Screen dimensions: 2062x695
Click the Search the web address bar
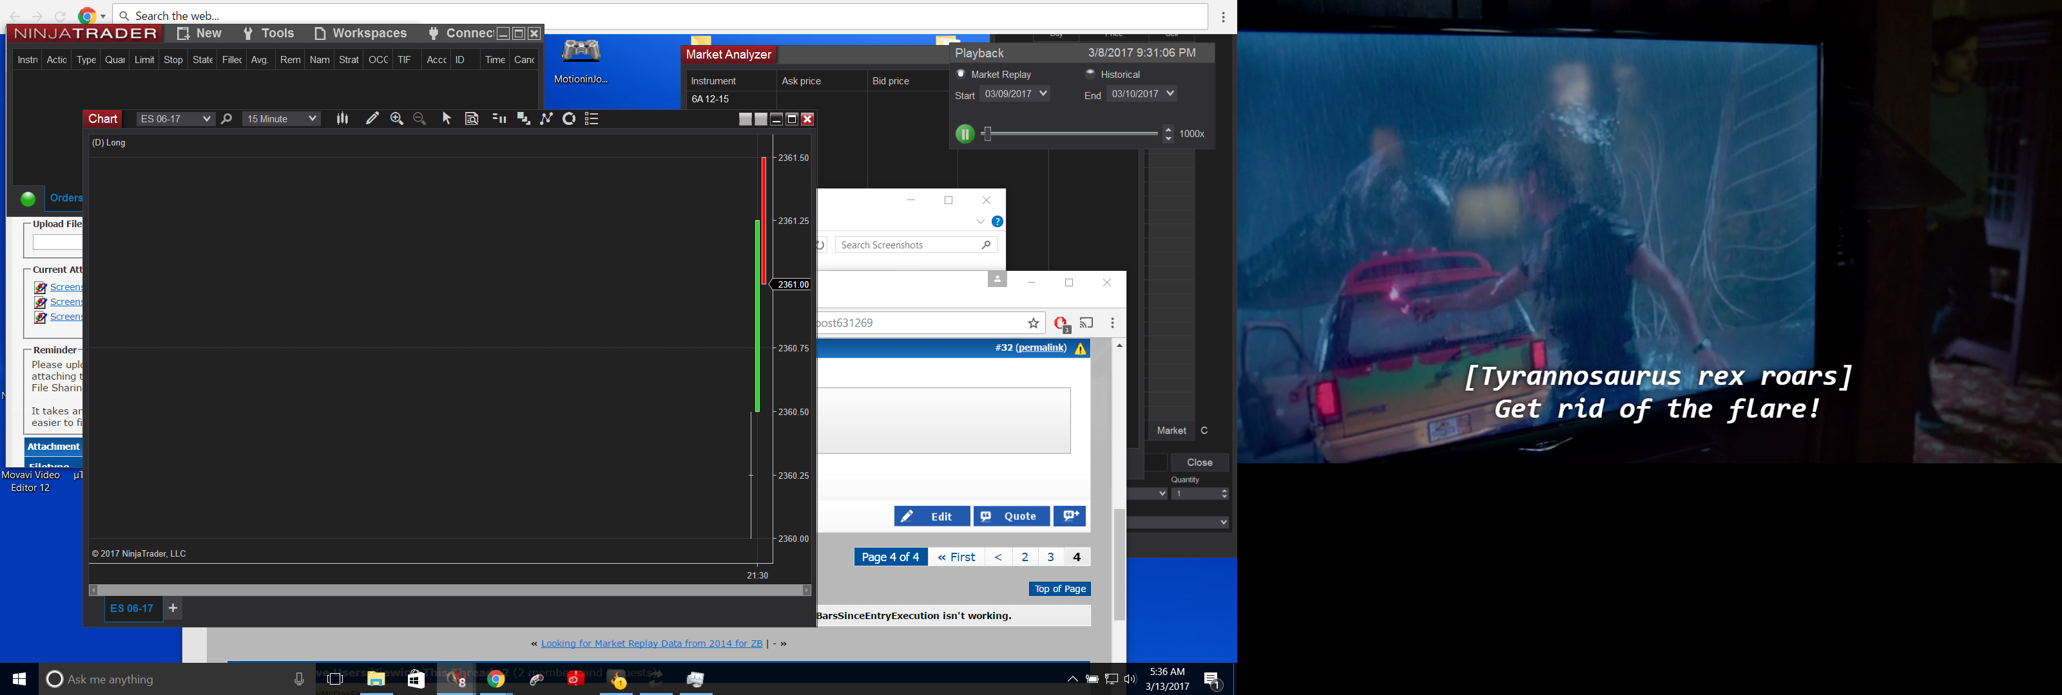(660, 16)
